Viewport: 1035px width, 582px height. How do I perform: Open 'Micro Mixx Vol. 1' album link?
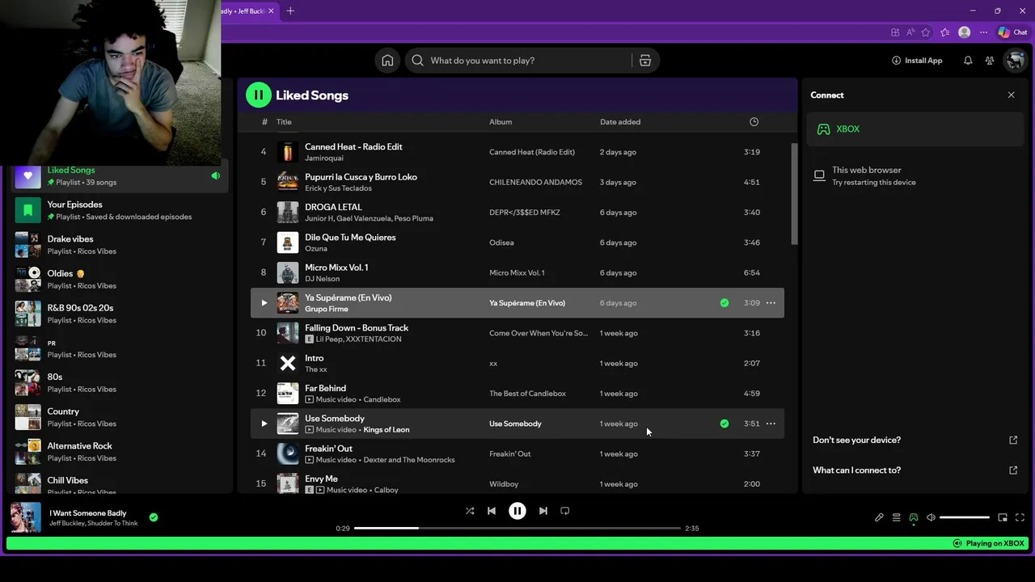[x=517, y=273]
